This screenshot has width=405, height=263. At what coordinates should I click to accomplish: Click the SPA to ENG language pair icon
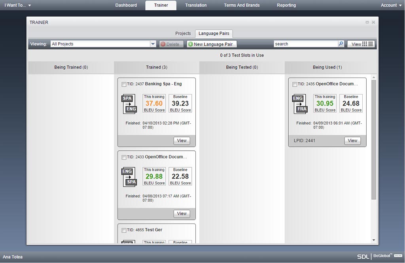pos(129,104)
